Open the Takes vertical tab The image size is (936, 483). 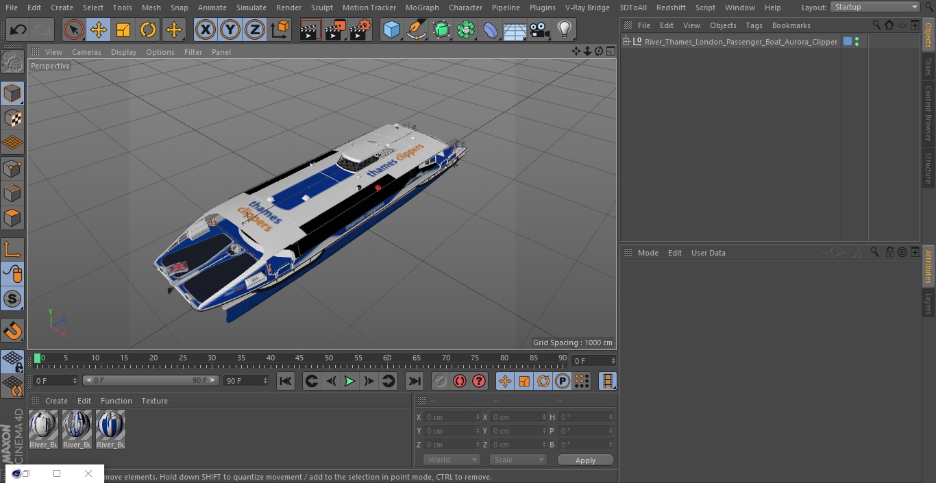click(928, 66)
